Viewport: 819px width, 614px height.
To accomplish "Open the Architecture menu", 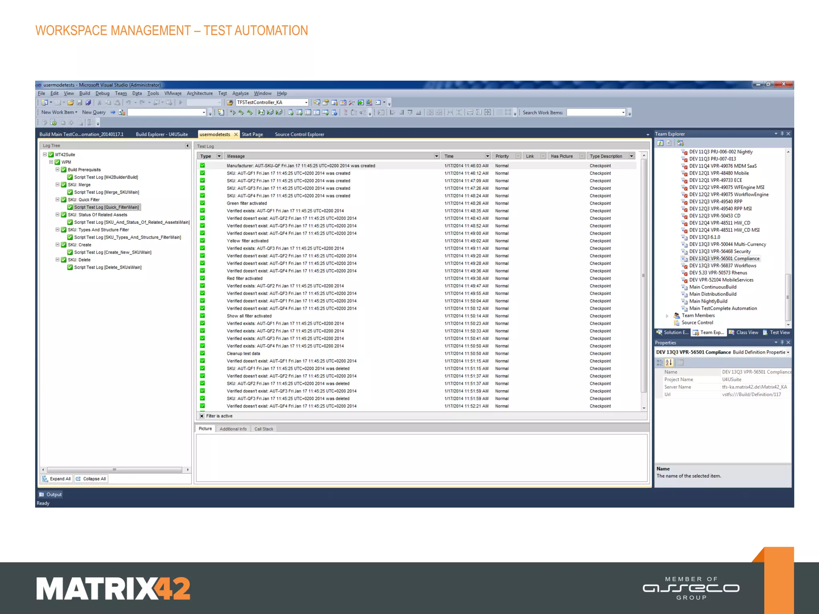I will (200, 94).
